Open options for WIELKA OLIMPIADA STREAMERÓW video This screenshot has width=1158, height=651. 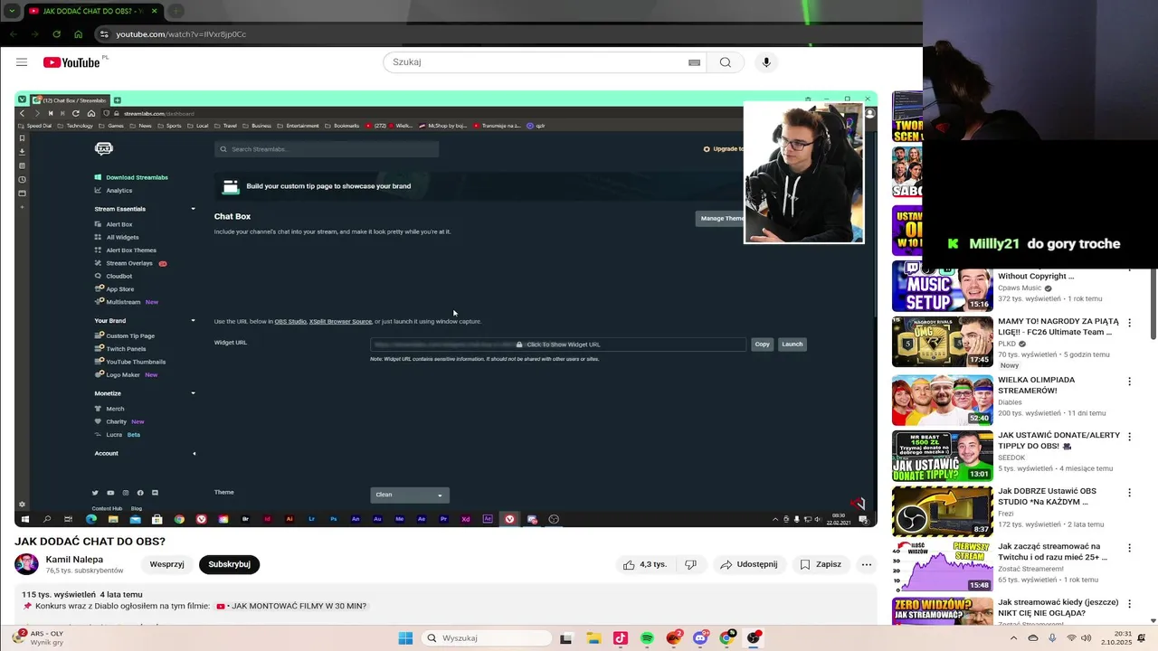(1129, 382)
